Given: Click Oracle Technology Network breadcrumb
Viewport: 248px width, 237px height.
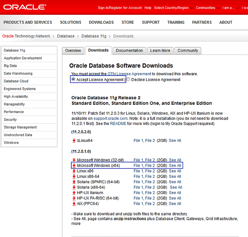Looking at the screenshot, I should [26, 36].
